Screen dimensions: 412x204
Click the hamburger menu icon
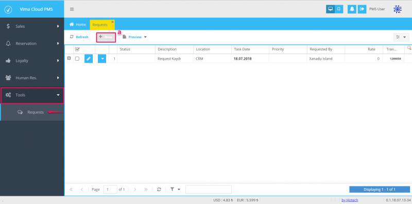[x=72, y=9]
